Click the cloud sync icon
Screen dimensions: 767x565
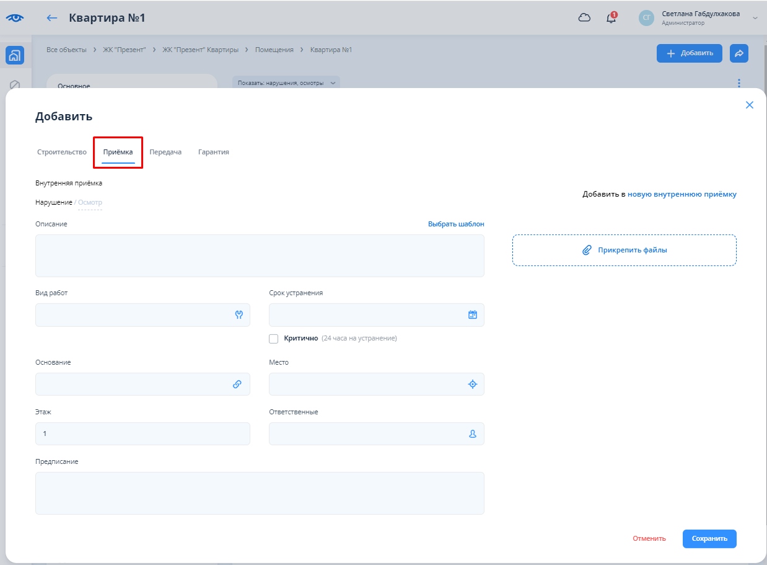584,18
